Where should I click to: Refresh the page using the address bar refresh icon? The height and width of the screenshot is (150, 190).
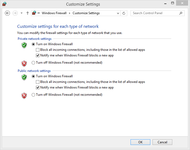click(124, 13)
